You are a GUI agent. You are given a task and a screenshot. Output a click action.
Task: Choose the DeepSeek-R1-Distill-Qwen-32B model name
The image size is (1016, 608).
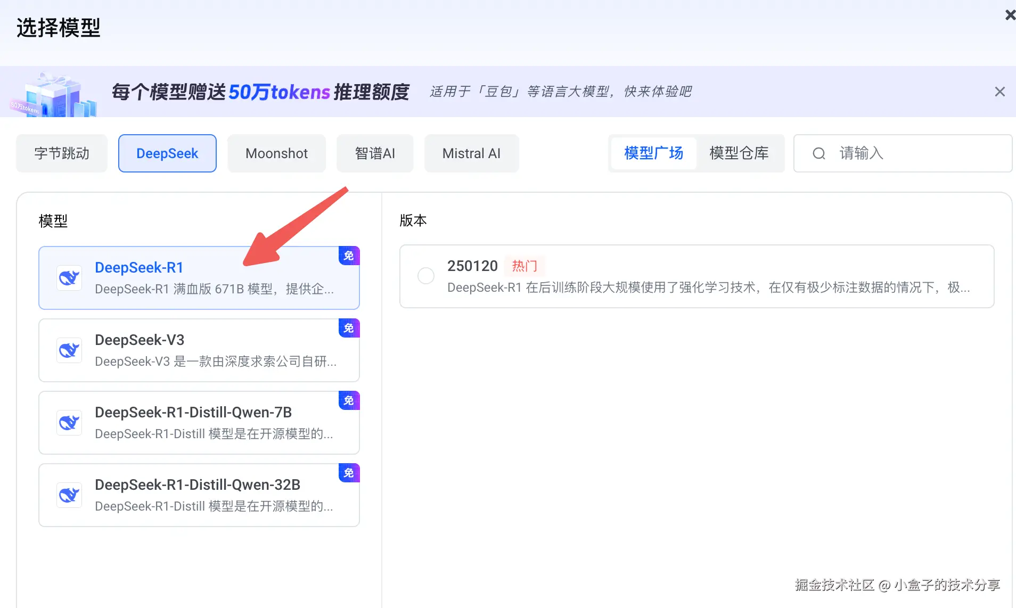[198, 484]
